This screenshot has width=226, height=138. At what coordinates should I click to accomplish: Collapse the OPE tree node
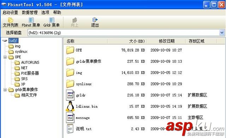pos(5,57)
